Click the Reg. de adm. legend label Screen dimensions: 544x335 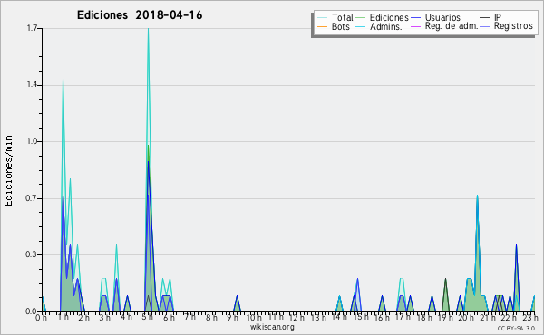[x=452, y=26]
